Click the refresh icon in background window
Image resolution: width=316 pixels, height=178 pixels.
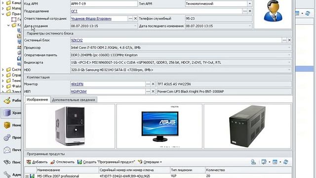click(x=308, y=13)
